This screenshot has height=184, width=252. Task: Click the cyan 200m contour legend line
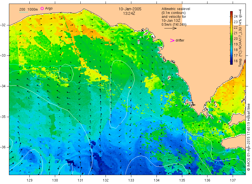click(24, 12)
